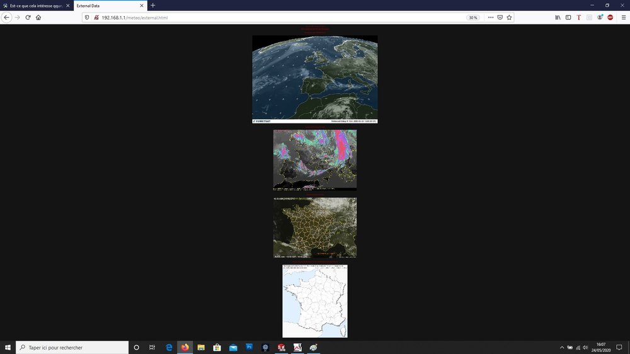Restore down the Firefox window

tap(607, 5)
